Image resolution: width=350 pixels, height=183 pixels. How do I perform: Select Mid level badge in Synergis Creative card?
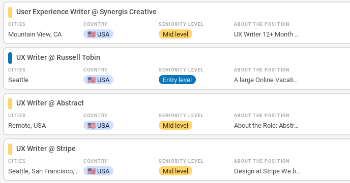pos(176,34)
